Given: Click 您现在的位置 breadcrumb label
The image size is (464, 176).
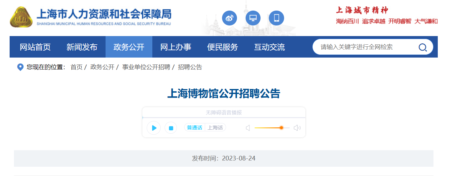Looking at the screenshot, I should click(46, 67).
